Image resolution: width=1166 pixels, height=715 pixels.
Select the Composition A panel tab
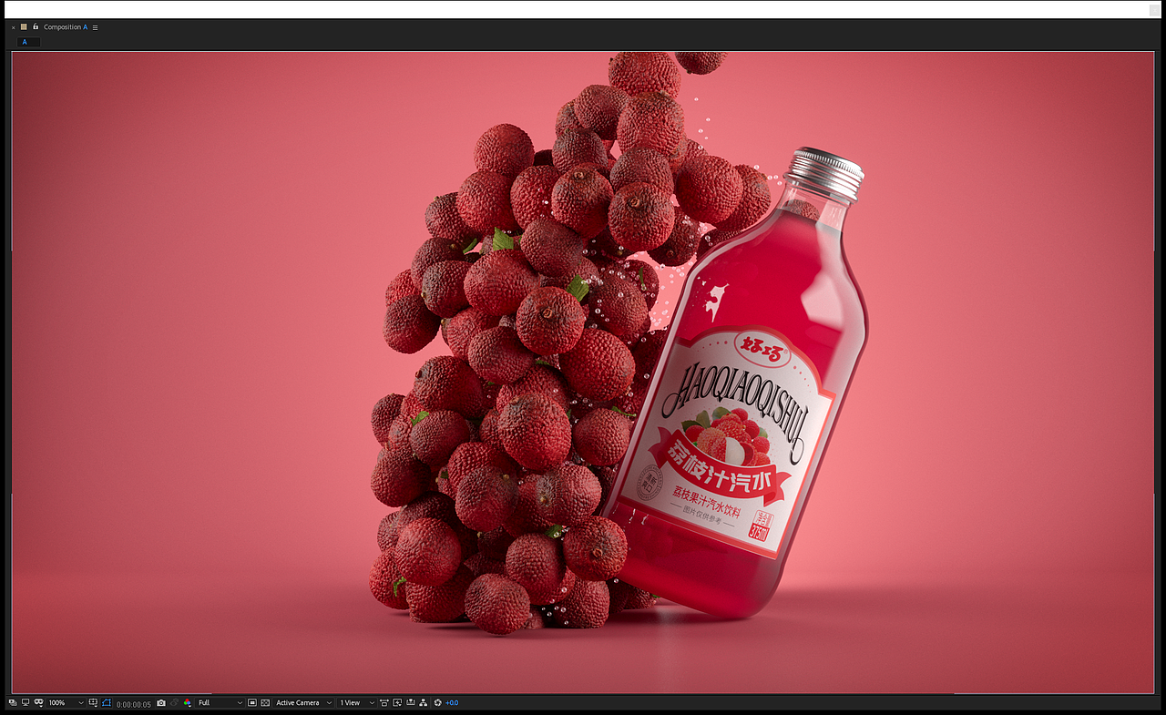(66, 27)
